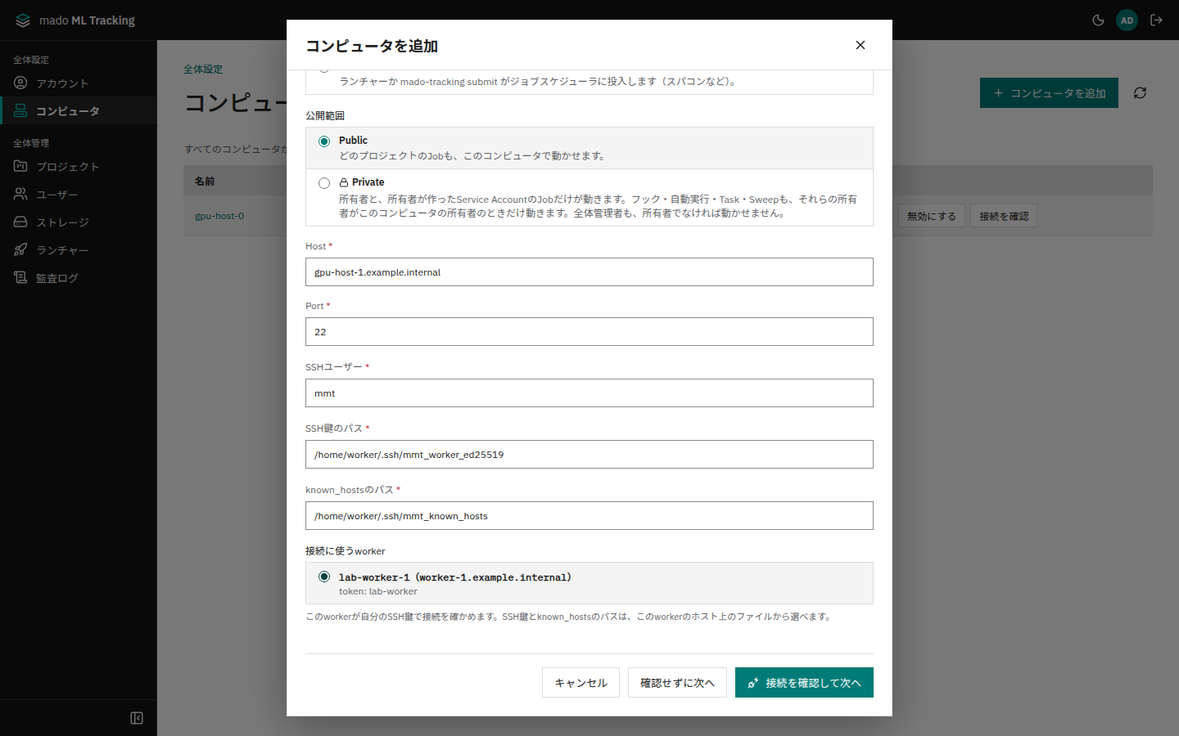This screenshot has width=1179, height=736.
Task: Click 確認せずに次へ button
Action: pyautogui.click(x=677, y=683)
